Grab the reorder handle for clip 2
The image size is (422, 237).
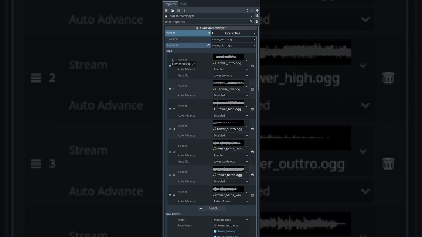coord(170,109)
